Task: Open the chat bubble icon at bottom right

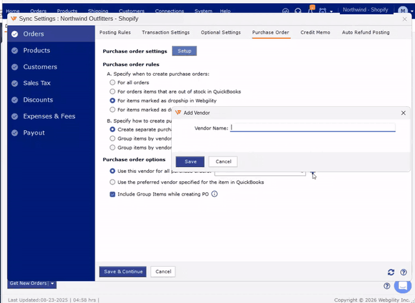Action: pyautogui.click(x=403, y=286)
